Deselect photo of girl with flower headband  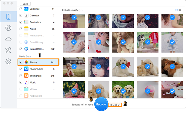[x=98, y=66]
